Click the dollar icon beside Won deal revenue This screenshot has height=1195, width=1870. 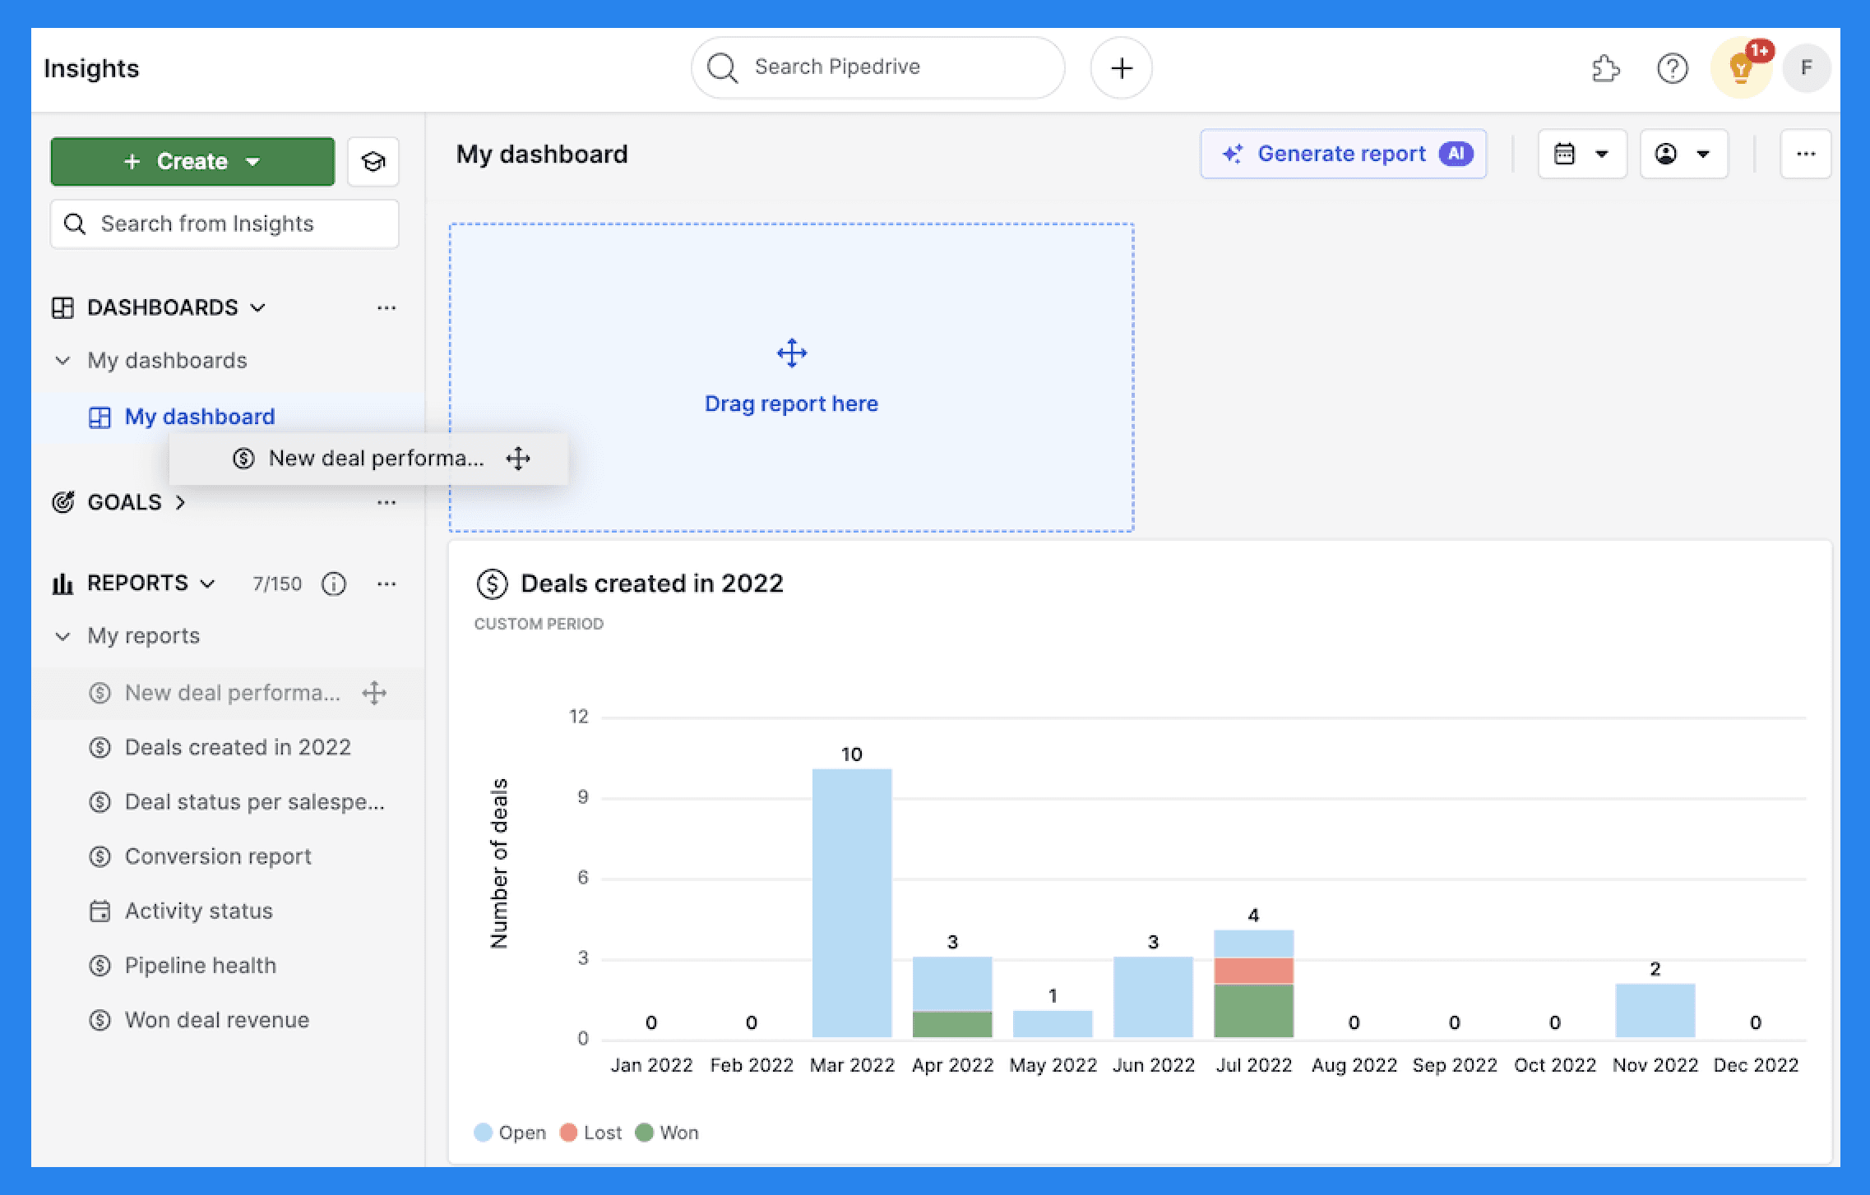tap(100, 1020)
